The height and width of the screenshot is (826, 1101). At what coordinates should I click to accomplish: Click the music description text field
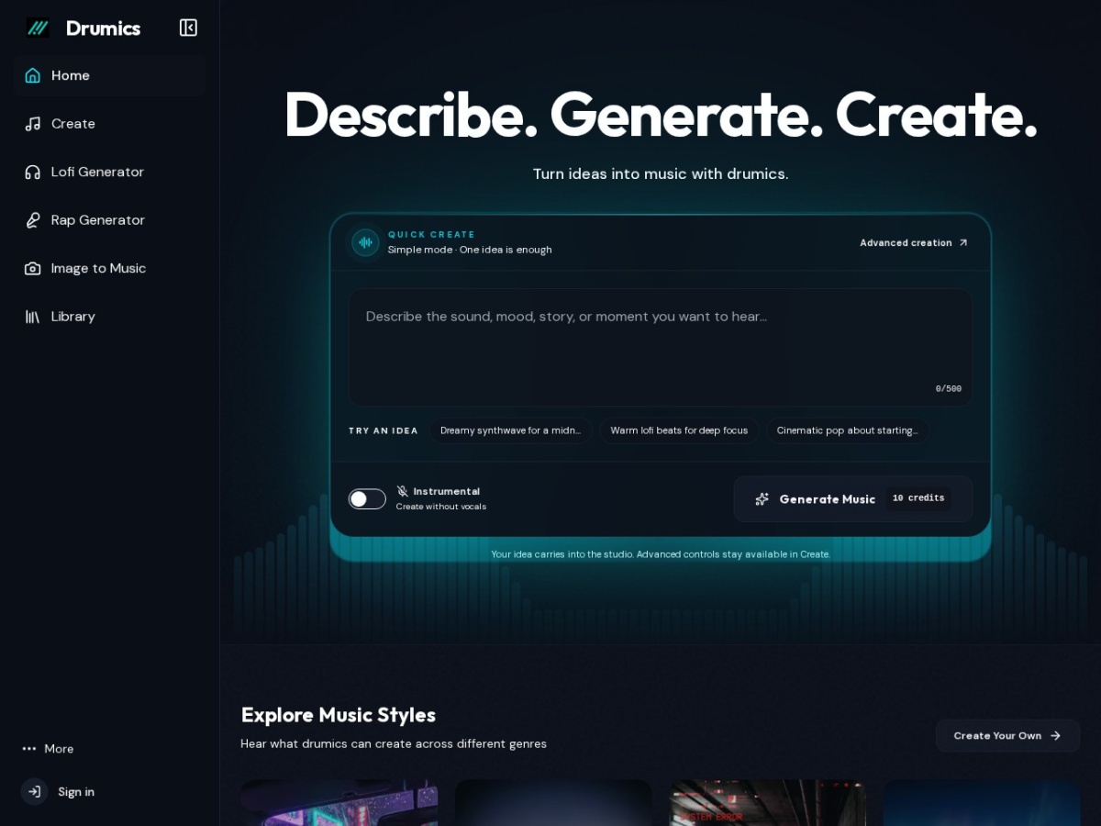661,348
